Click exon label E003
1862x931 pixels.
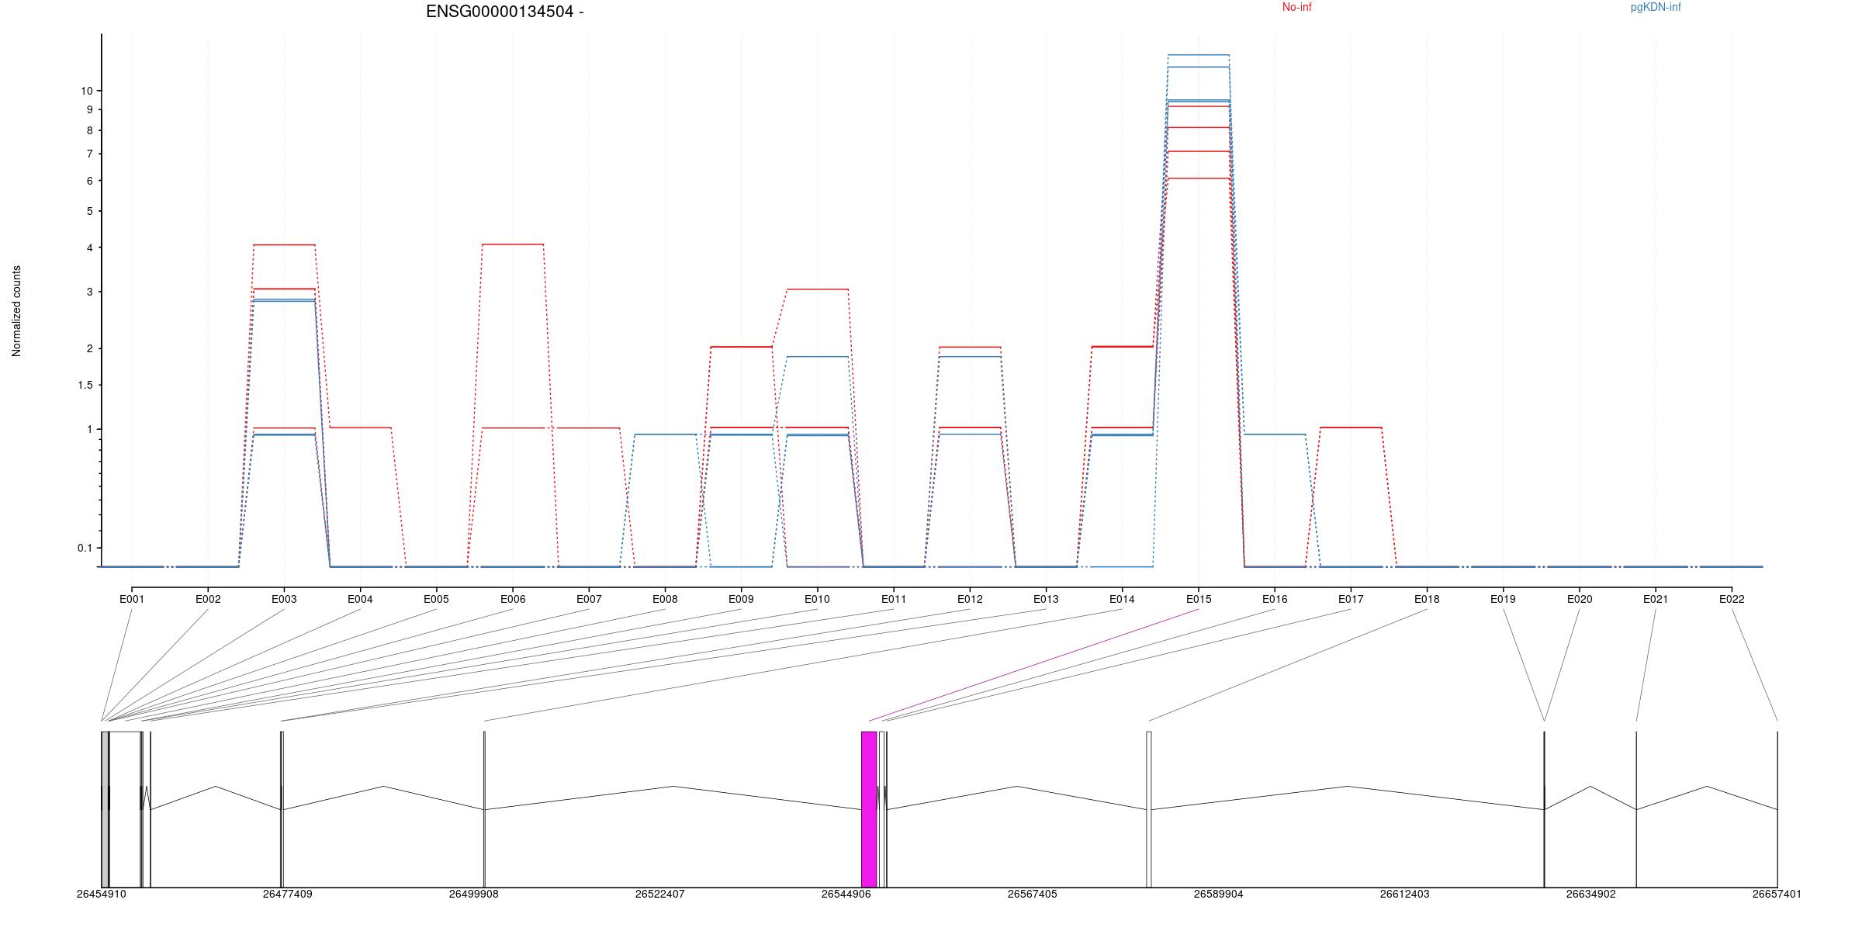[284, 599]
